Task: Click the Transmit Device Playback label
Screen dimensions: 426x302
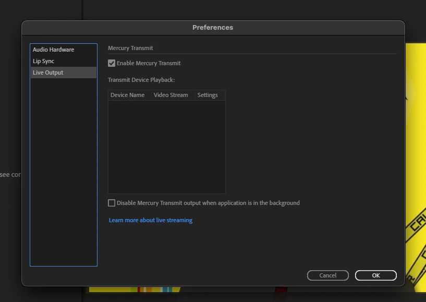Action: [141, 80]
